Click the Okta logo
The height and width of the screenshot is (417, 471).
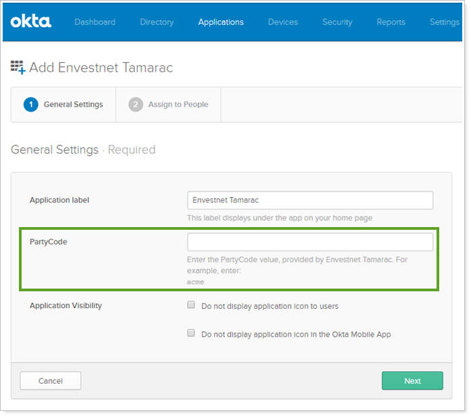(x=30, y=22)
